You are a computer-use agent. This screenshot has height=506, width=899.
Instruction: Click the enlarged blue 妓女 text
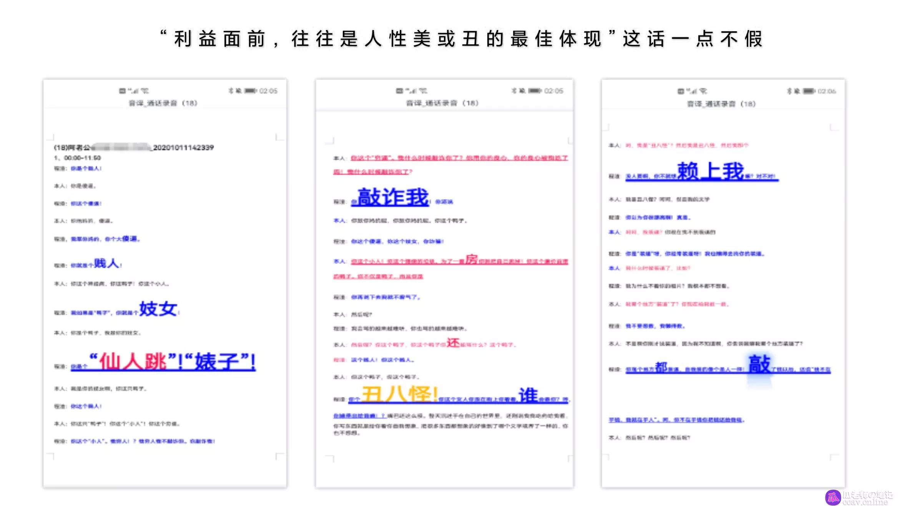[158, 309]
